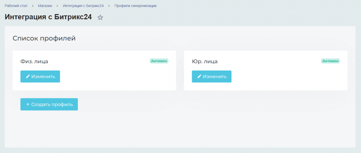Click 'Создать профиль' button
Screen dimensions: 361x153
pyautogui.click(x=49, y=105)
